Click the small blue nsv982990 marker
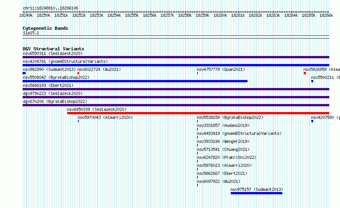The width and height of the screenshot is (340, 208). click(24, 73)
